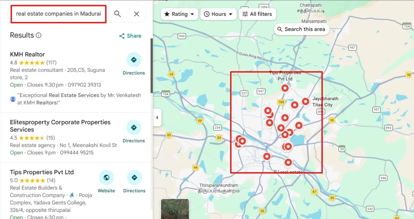Click the results list scrollbar
This screenshot has height=219, width=414.
coord(152,66)
